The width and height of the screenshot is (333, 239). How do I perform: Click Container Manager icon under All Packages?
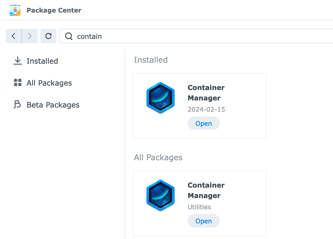coord(161,195)
